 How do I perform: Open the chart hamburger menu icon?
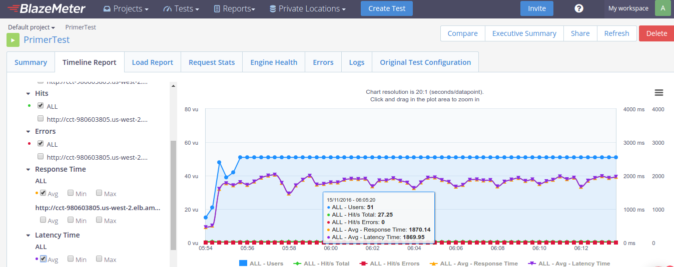coord(658,93)
